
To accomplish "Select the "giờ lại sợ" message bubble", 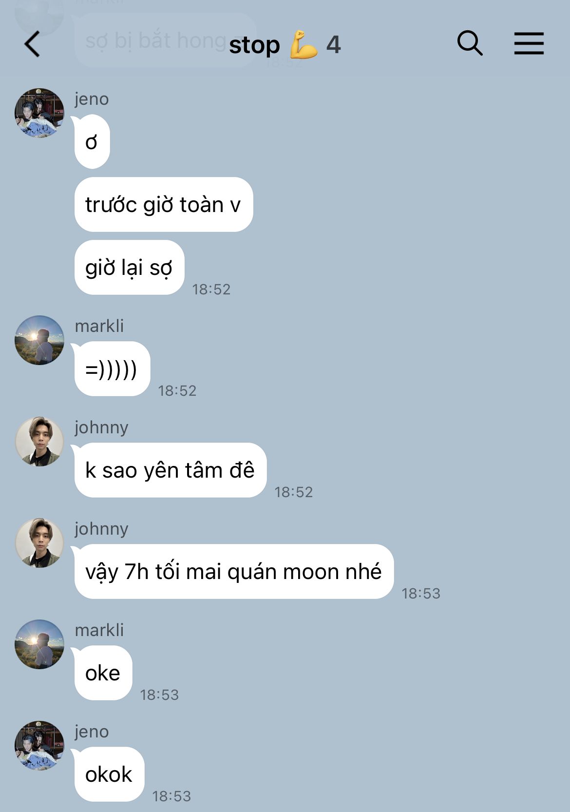I will point(130,267).
